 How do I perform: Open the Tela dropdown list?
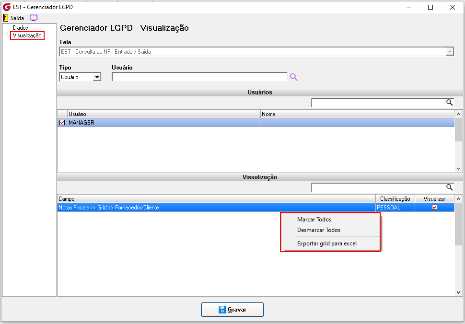(x=450, y=52)
